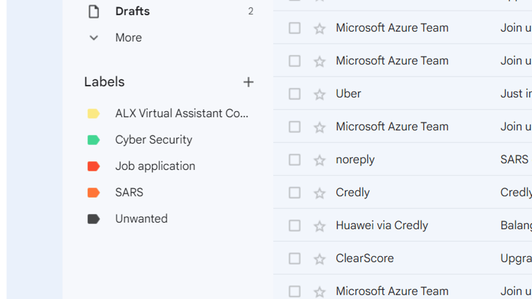Open the email from sender Credly
Screen dimensions: 532x299
pos(353,192)
